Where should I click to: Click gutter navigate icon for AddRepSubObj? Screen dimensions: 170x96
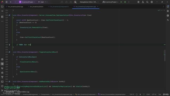(x=10, y=82)
